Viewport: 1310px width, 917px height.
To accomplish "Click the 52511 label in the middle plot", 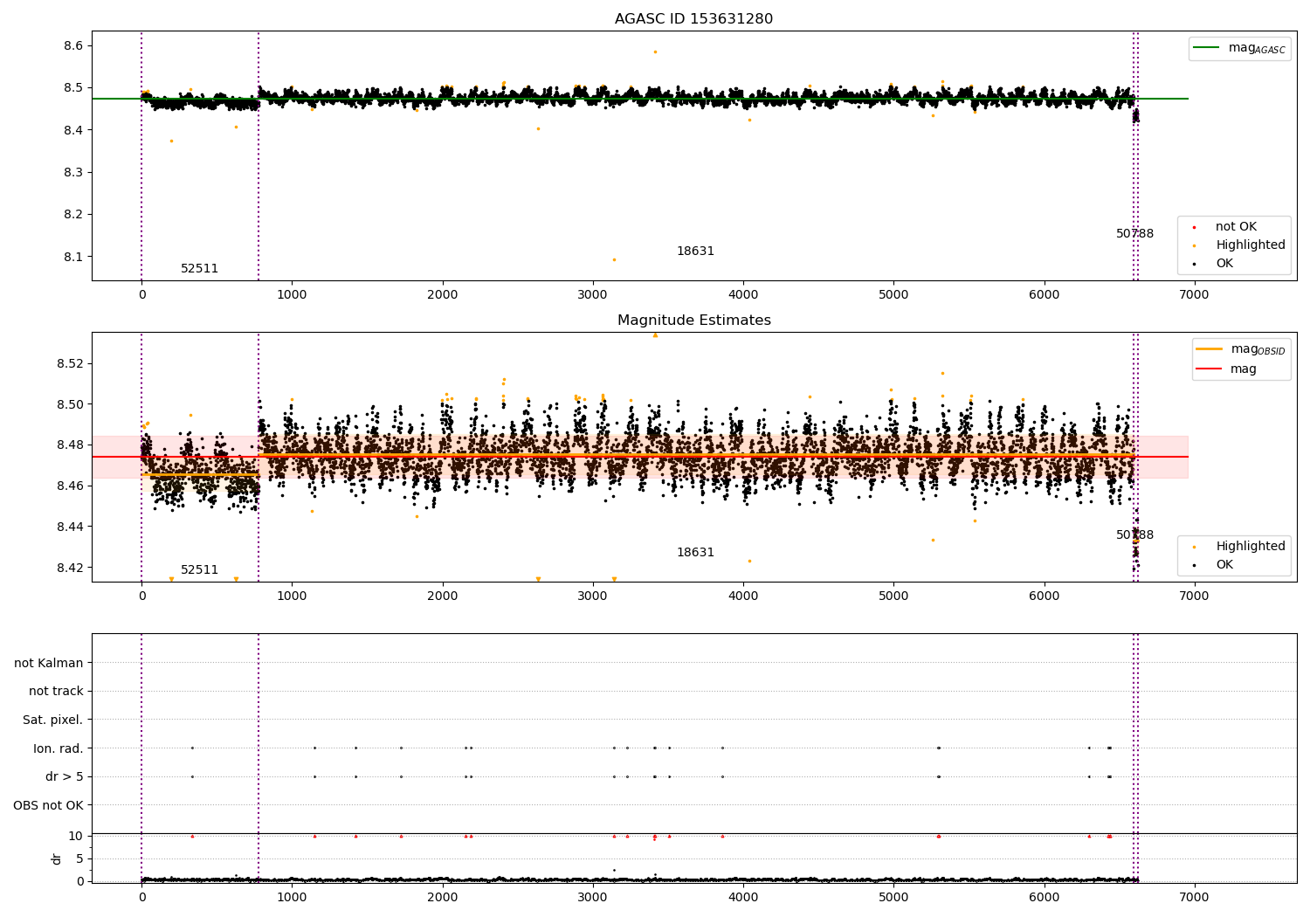I will tap(199, 570).
